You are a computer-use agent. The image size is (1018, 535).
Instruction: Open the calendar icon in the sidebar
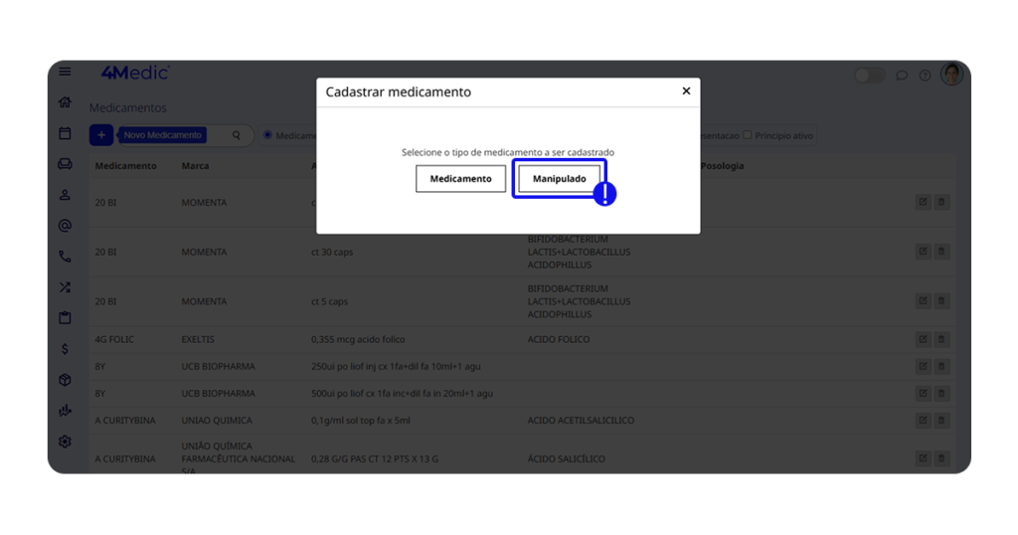(65, 133)
